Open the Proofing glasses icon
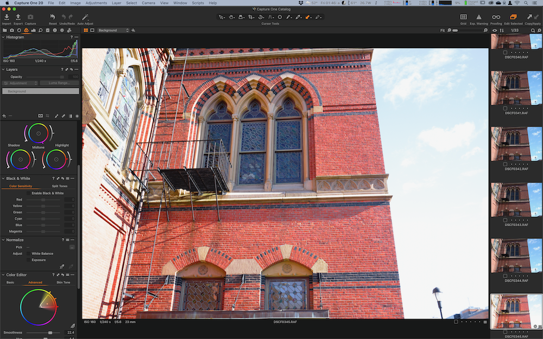543x339 pixels. point(496,17)
